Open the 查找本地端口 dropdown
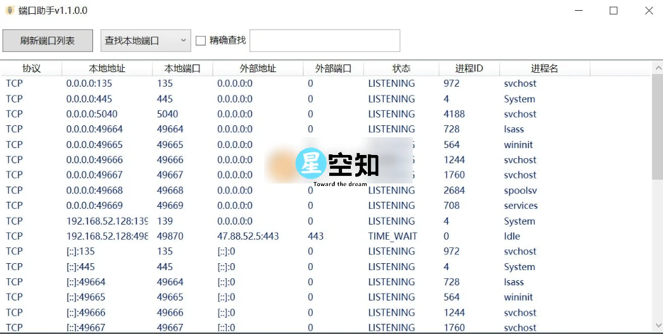Image resolution: width=663 pixels, height=334 pixels. 146,40
